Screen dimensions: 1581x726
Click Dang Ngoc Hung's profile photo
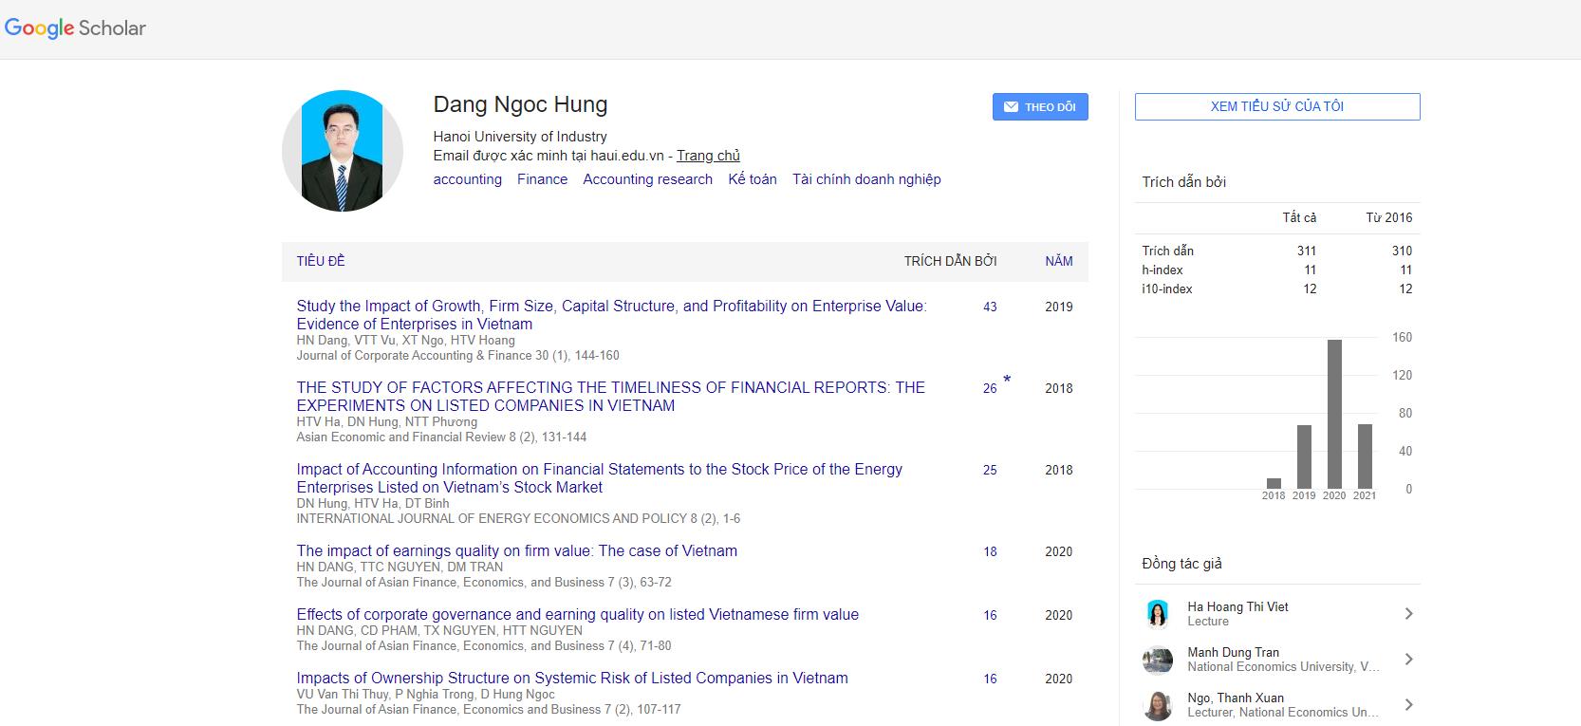pos(343,151)
